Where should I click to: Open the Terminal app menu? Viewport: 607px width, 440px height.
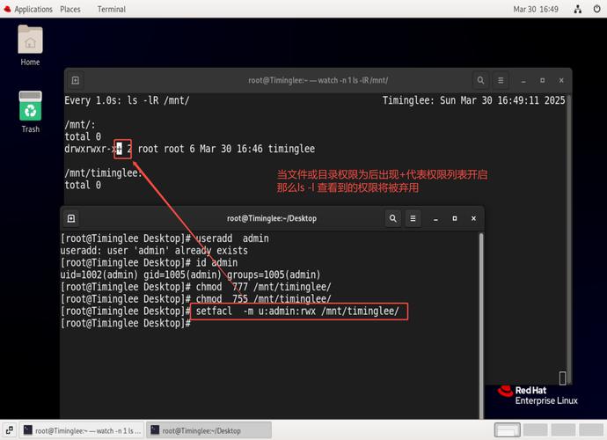click(112, 9)
